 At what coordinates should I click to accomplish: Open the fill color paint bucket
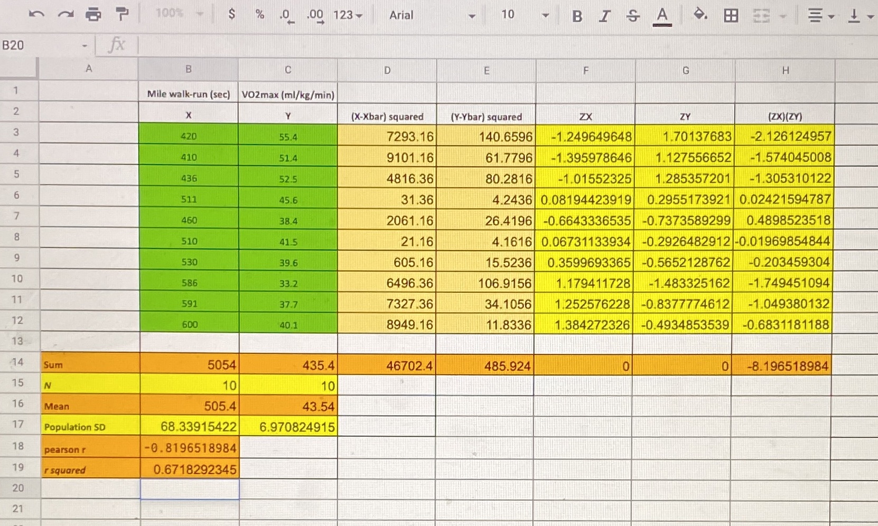700,15
